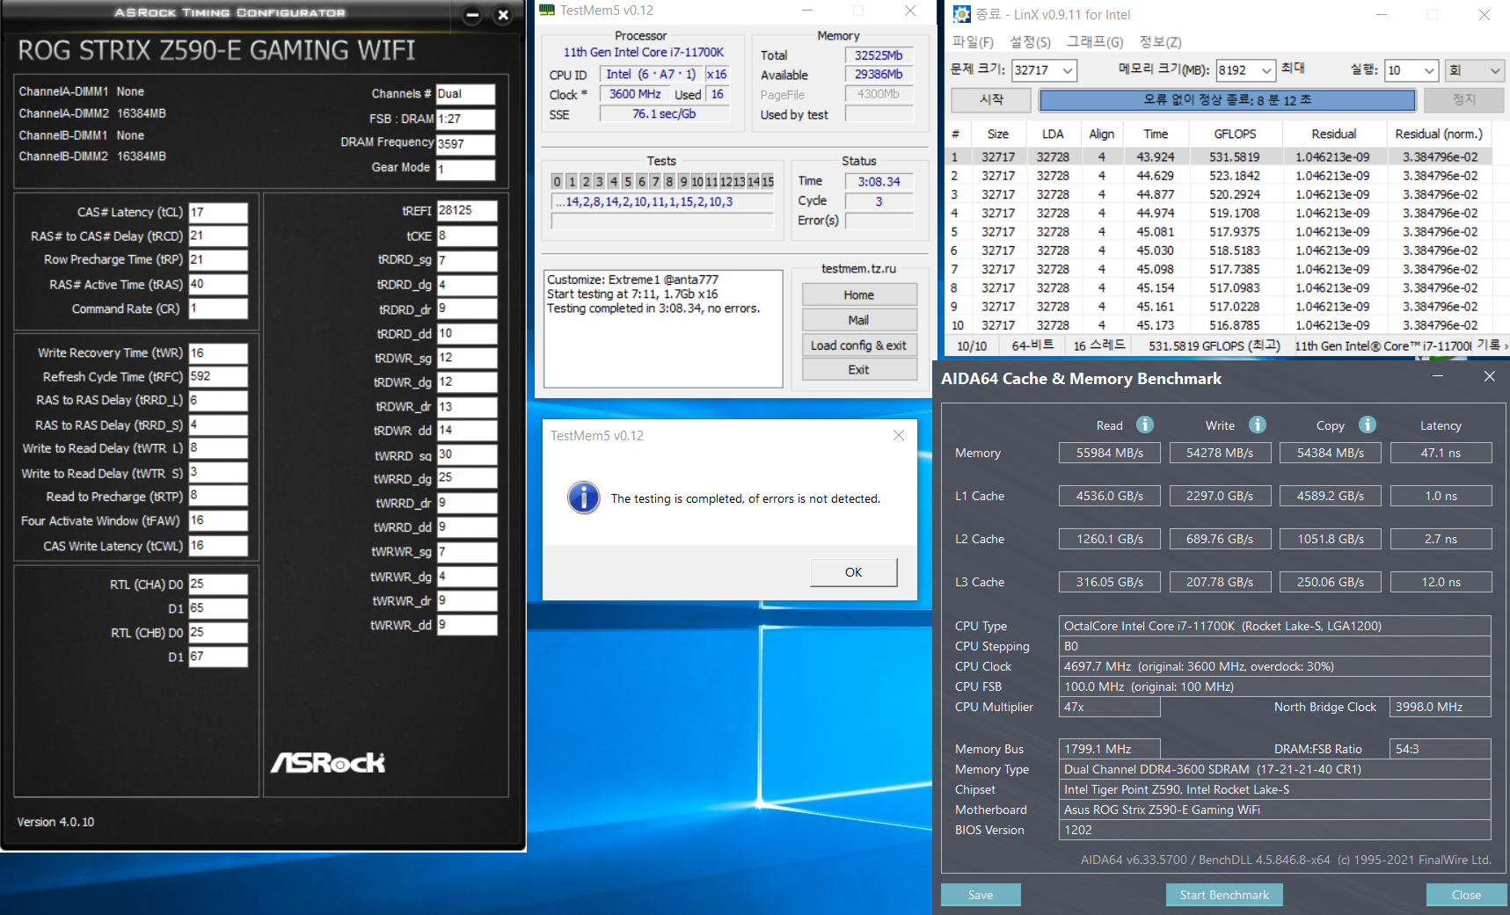This screenshot has height=915, width=1510.
Task: Click the TestMem5 title bar app icon
Action: pyautogui.click(x=547, y=11)
